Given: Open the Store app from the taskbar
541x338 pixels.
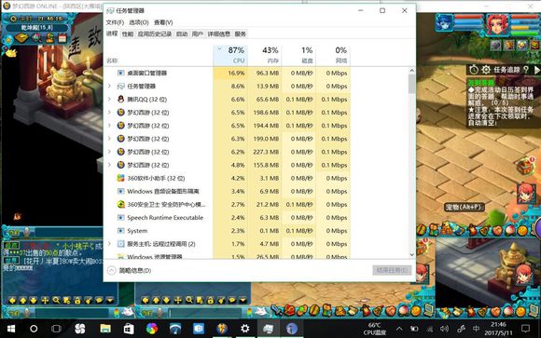Looking at the screenshot, I should (129, 329).
